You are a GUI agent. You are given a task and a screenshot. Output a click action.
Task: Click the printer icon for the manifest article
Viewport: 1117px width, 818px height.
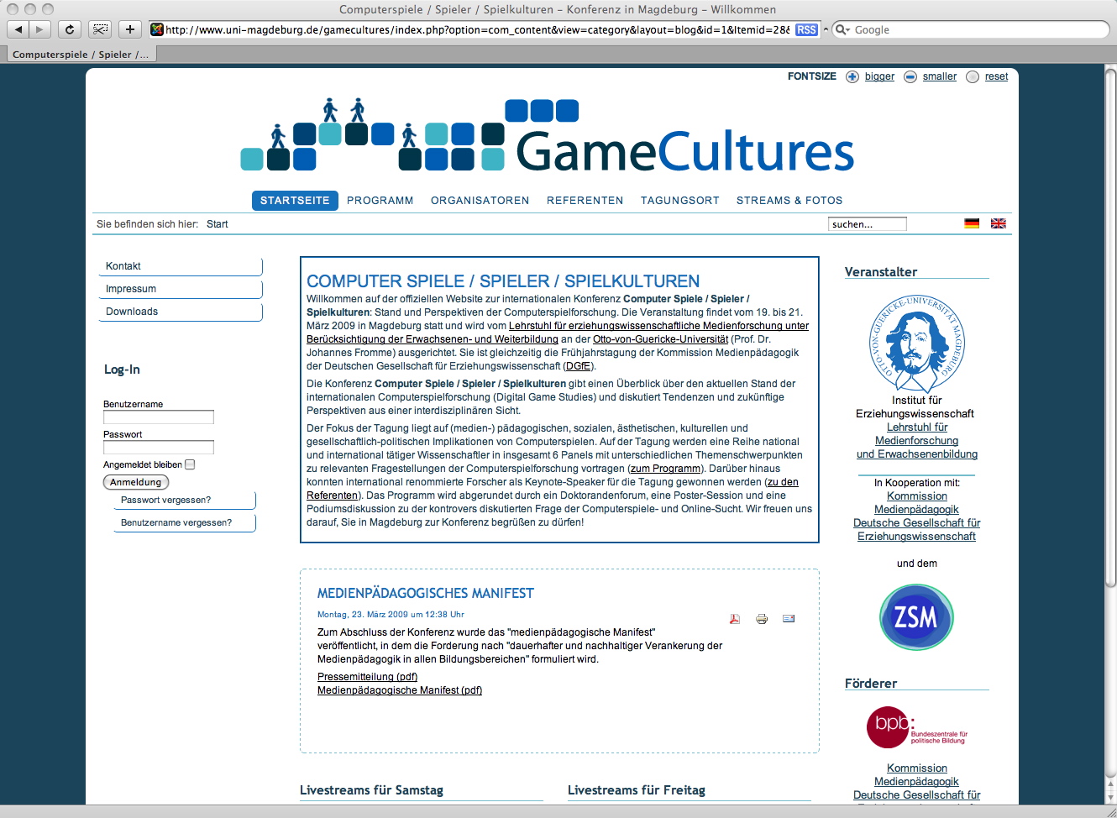coord(762,619)
